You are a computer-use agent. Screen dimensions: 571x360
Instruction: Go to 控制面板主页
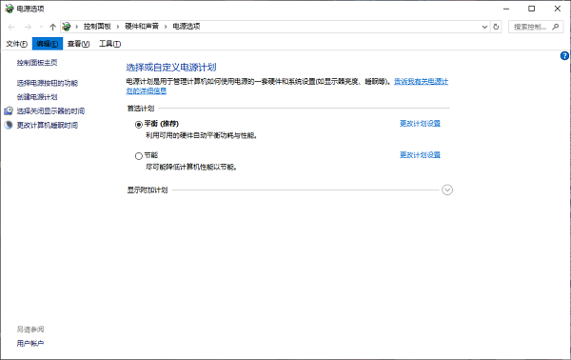pos(37,63)
